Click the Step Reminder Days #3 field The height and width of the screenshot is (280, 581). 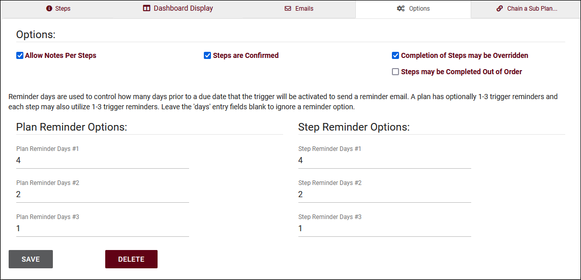[x=384, y=229]
